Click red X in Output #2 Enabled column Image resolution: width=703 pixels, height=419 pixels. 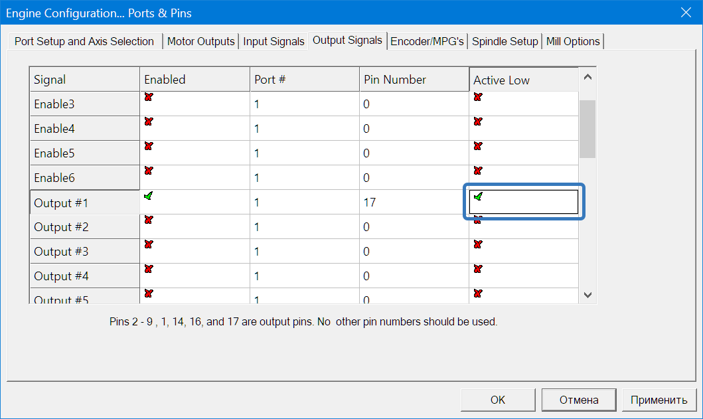(x=149, y=220)
